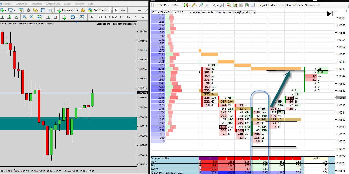
Task: Open the drawing tools pencil dropdown
Action: click(194, 5)
